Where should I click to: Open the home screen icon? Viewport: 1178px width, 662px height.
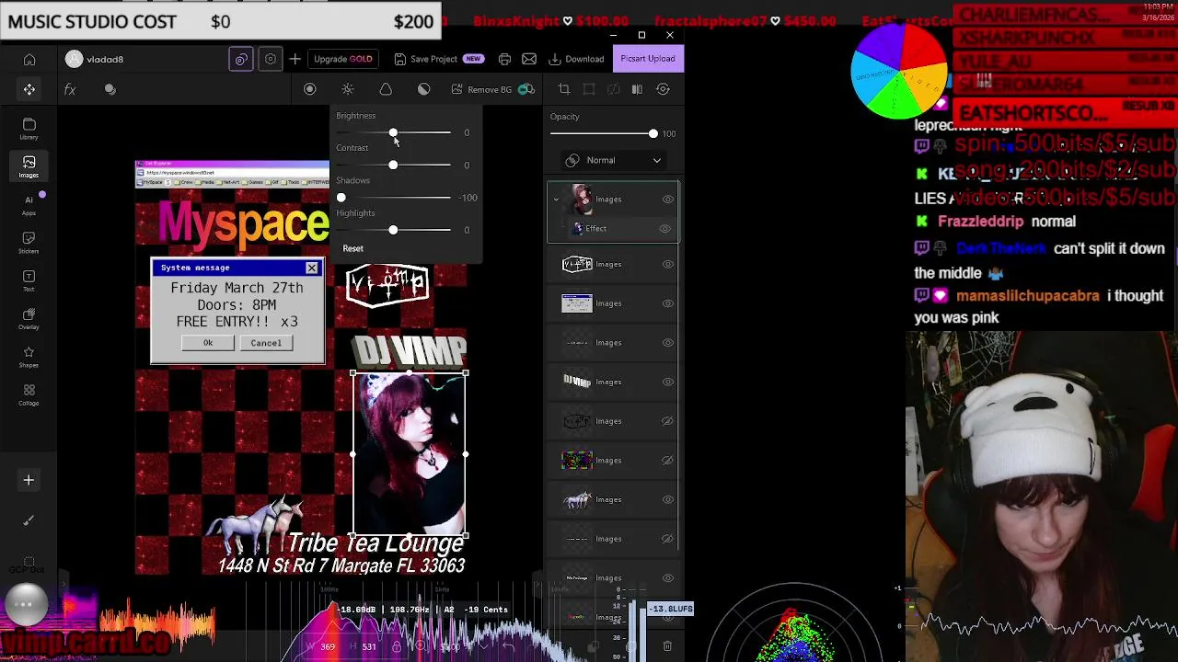[29, 59]
